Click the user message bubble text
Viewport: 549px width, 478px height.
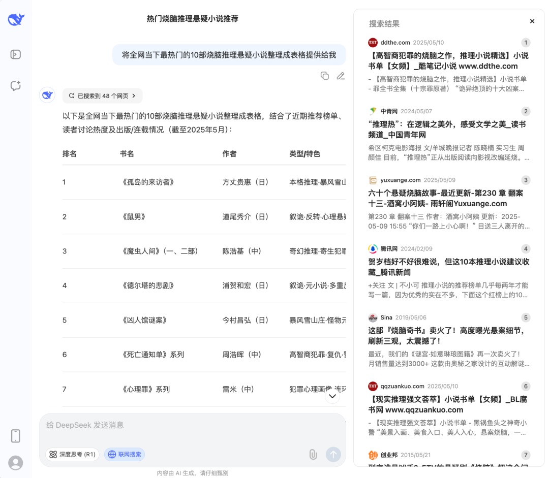tap(229, 55)
